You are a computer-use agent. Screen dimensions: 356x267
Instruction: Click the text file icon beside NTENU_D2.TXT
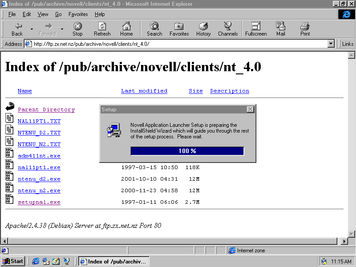coord(9,130)
